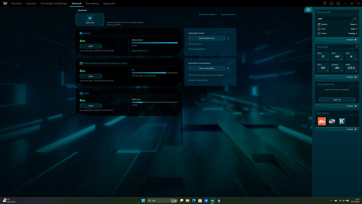Open the Systeminformasjon link
Screen dimensions: 362x204
(208, 14)
